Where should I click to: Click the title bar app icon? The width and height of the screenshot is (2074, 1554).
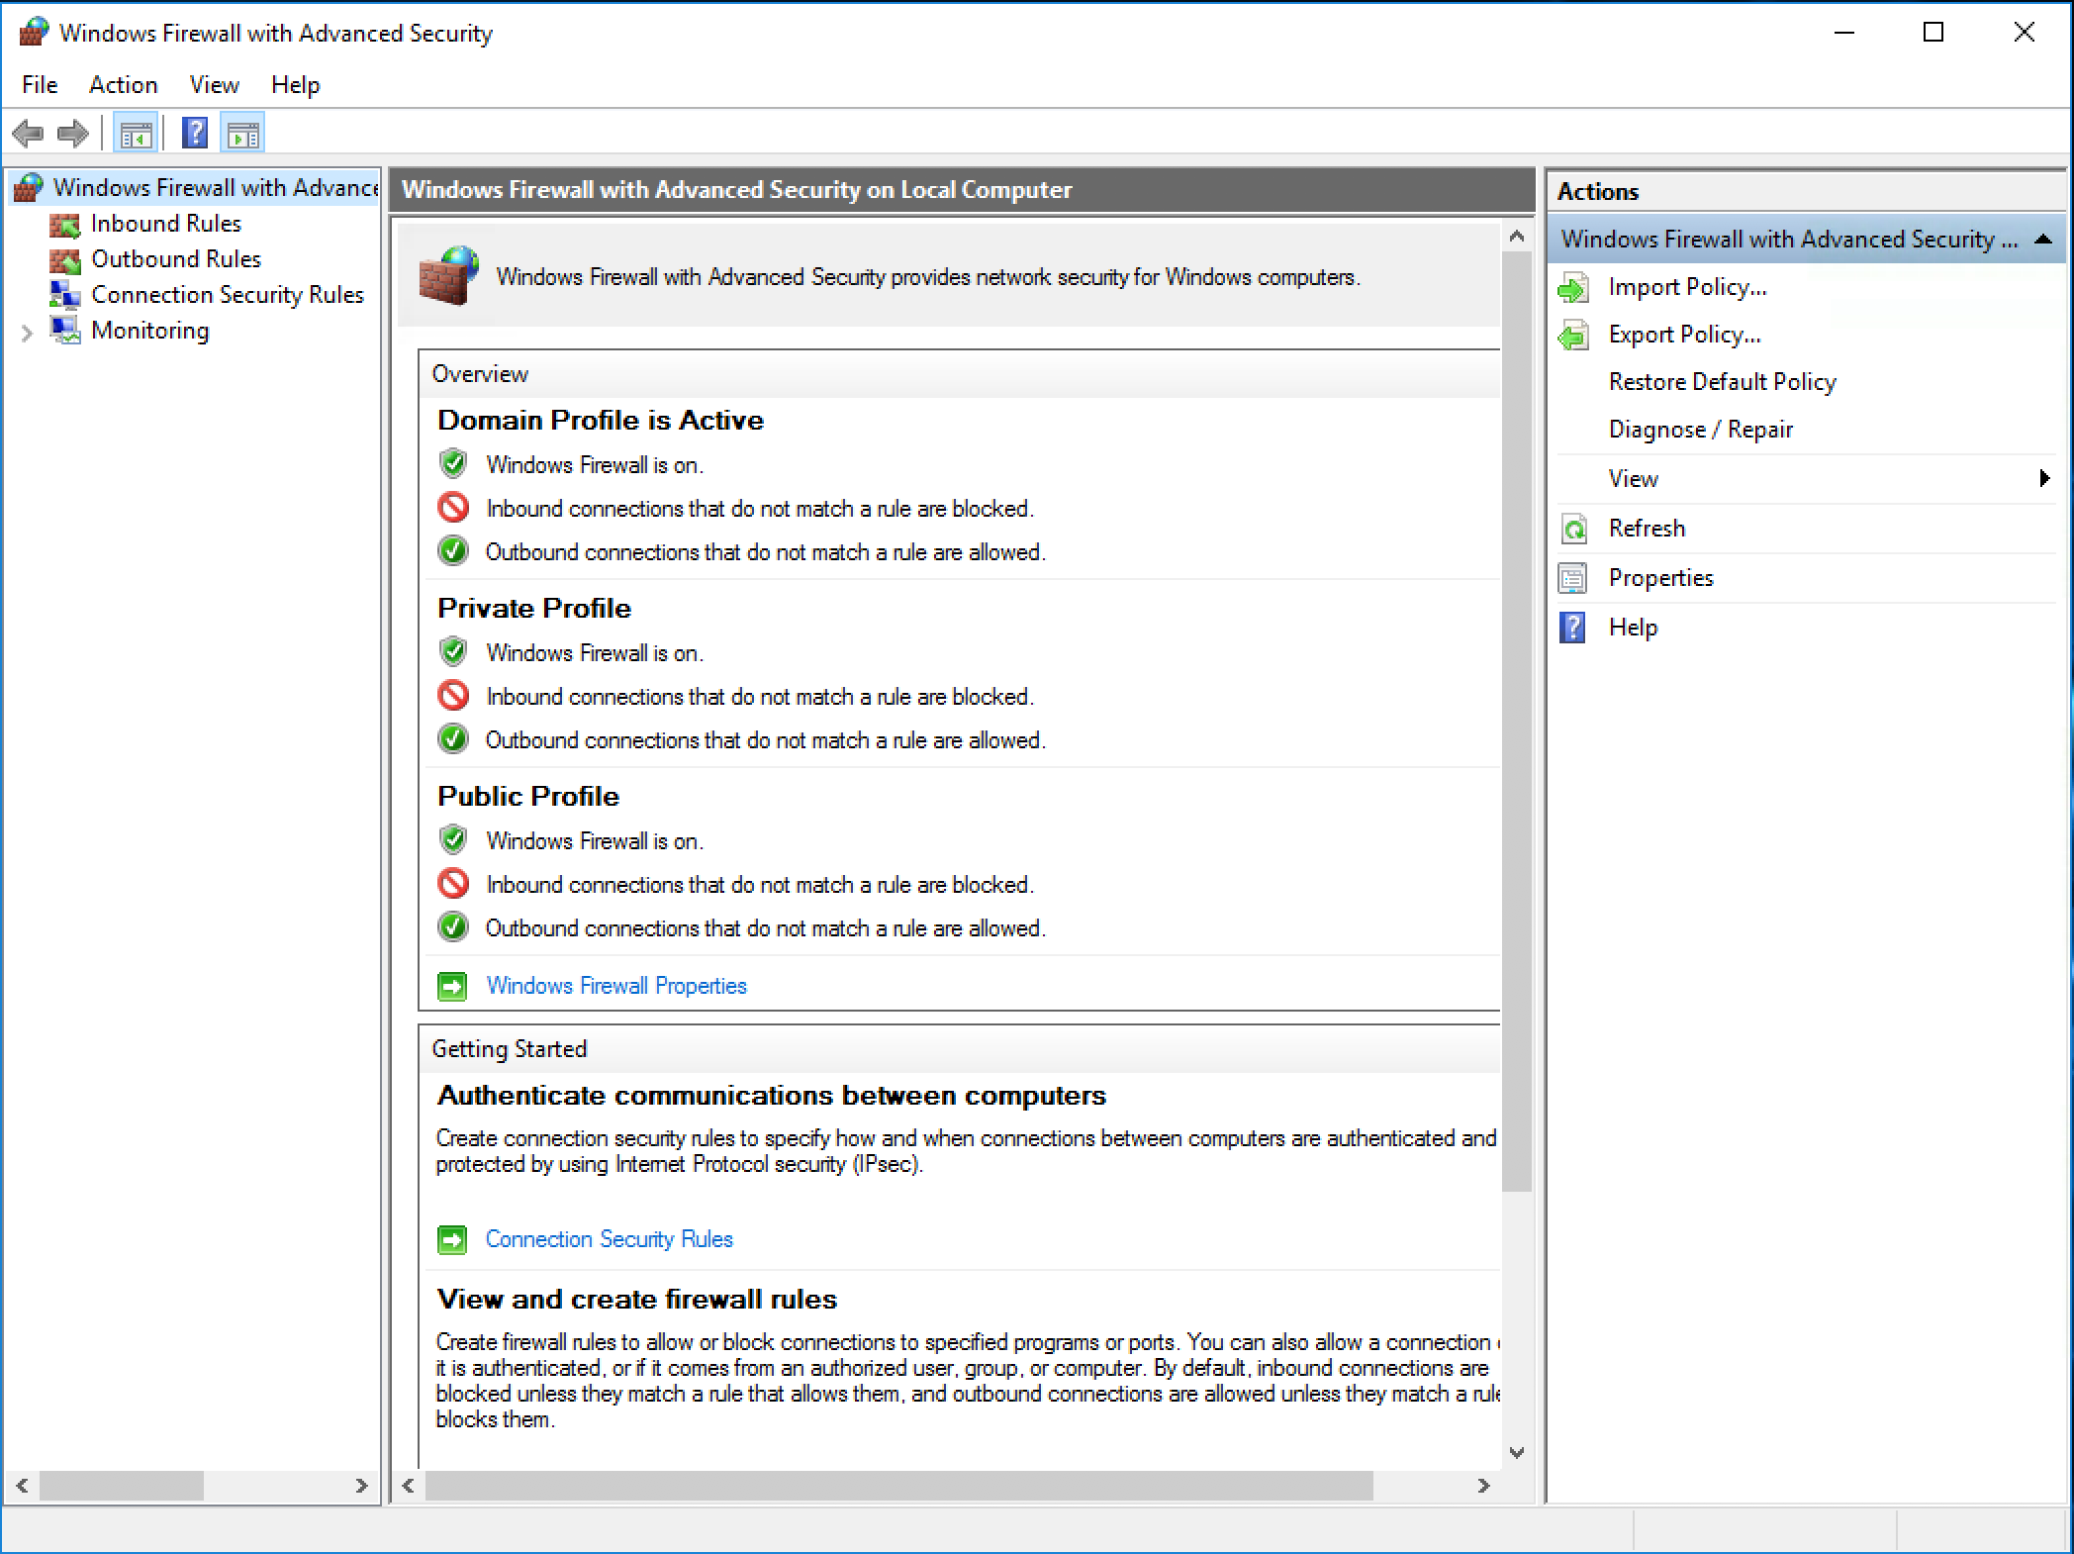(34, 33)
